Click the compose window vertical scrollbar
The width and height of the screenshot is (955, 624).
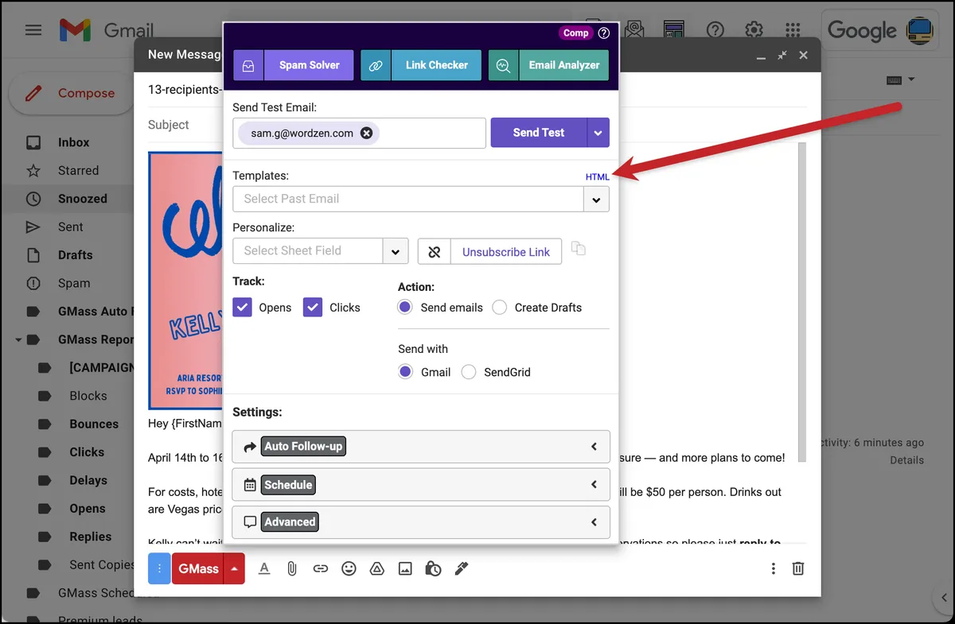(x=802, y=302)
